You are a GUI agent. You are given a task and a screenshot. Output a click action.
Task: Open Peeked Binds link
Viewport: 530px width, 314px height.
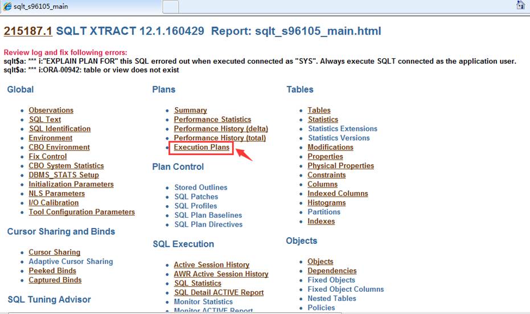52,271
